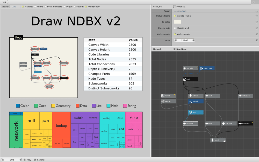Enable the Bounds checkbox
The height and width of the screenshot is (162, 259).
pos(75,7)
